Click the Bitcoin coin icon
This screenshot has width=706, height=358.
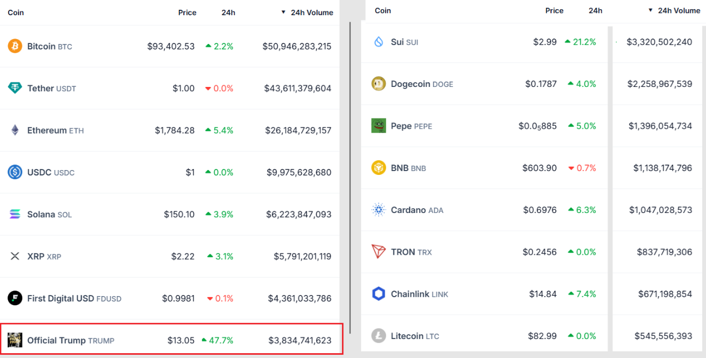[15, 46]
